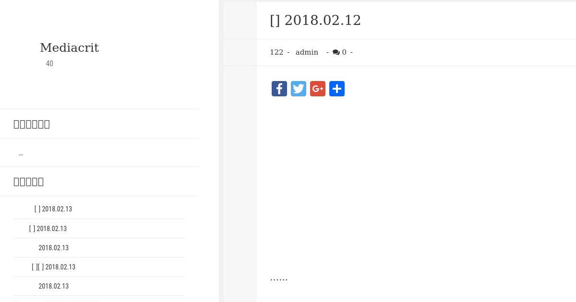Click the six-dot read more text
The image size is (576, 302).
pos(279,278)
